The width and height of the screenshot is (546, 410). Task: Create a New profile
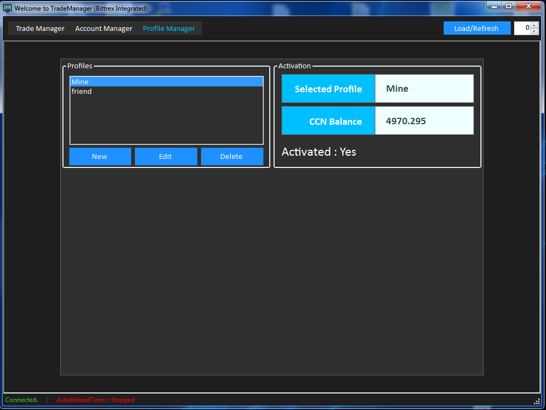tap(100, 156)
